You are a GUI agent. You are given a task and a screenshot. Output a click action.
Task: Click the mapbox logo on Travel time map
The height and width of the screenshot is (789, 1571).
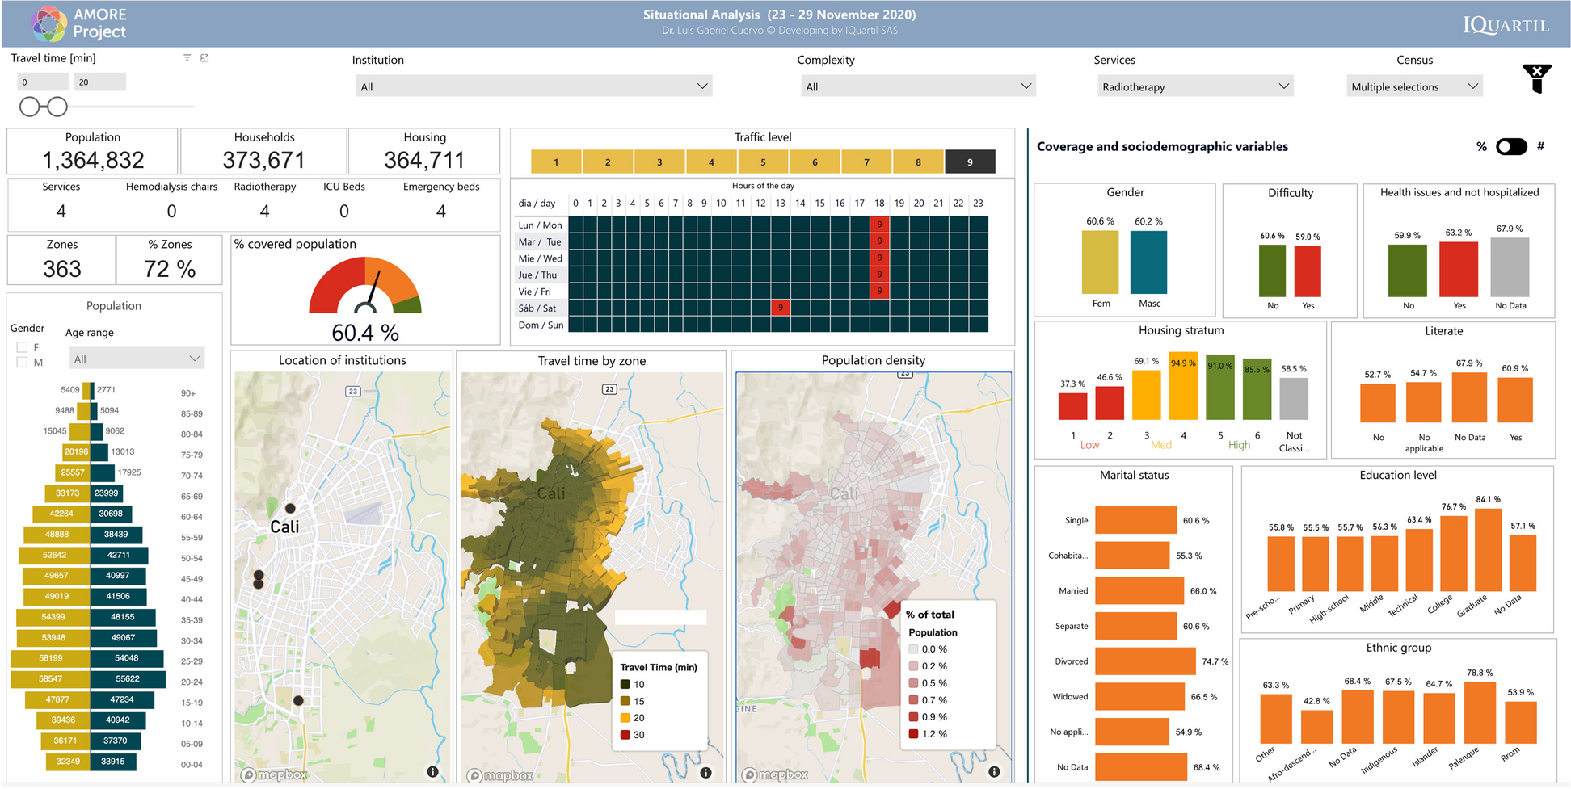[x=501, y=776]
